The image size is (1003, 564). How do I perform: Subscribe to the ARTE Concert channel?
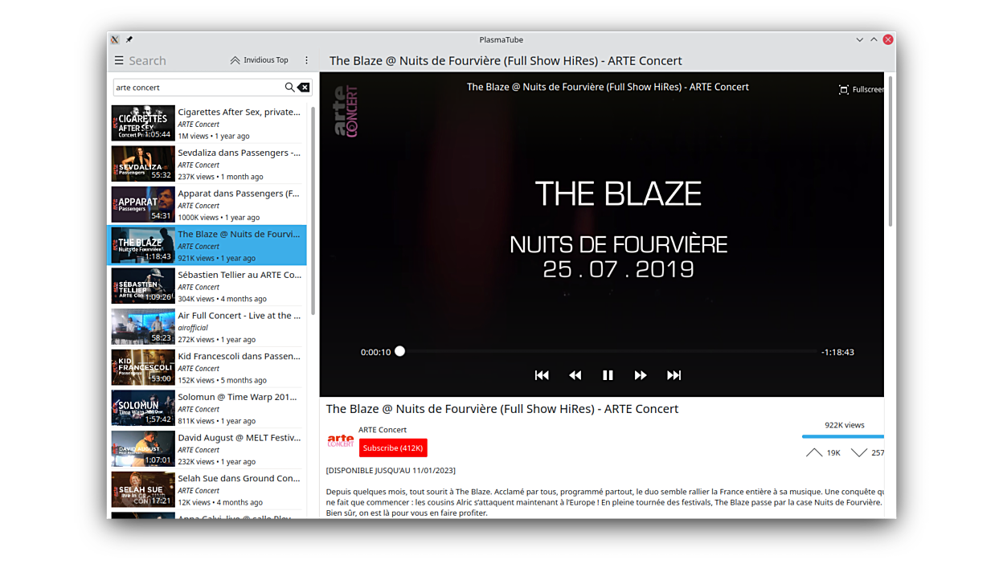[x=392, y=448]
